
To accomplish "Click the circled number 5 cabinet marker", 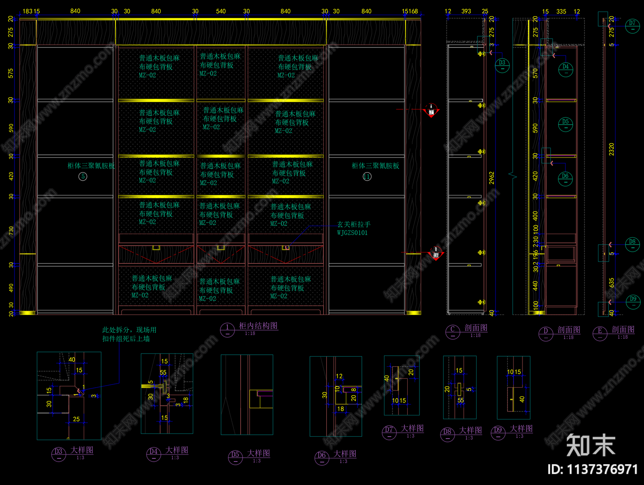I will coord(83,176).
